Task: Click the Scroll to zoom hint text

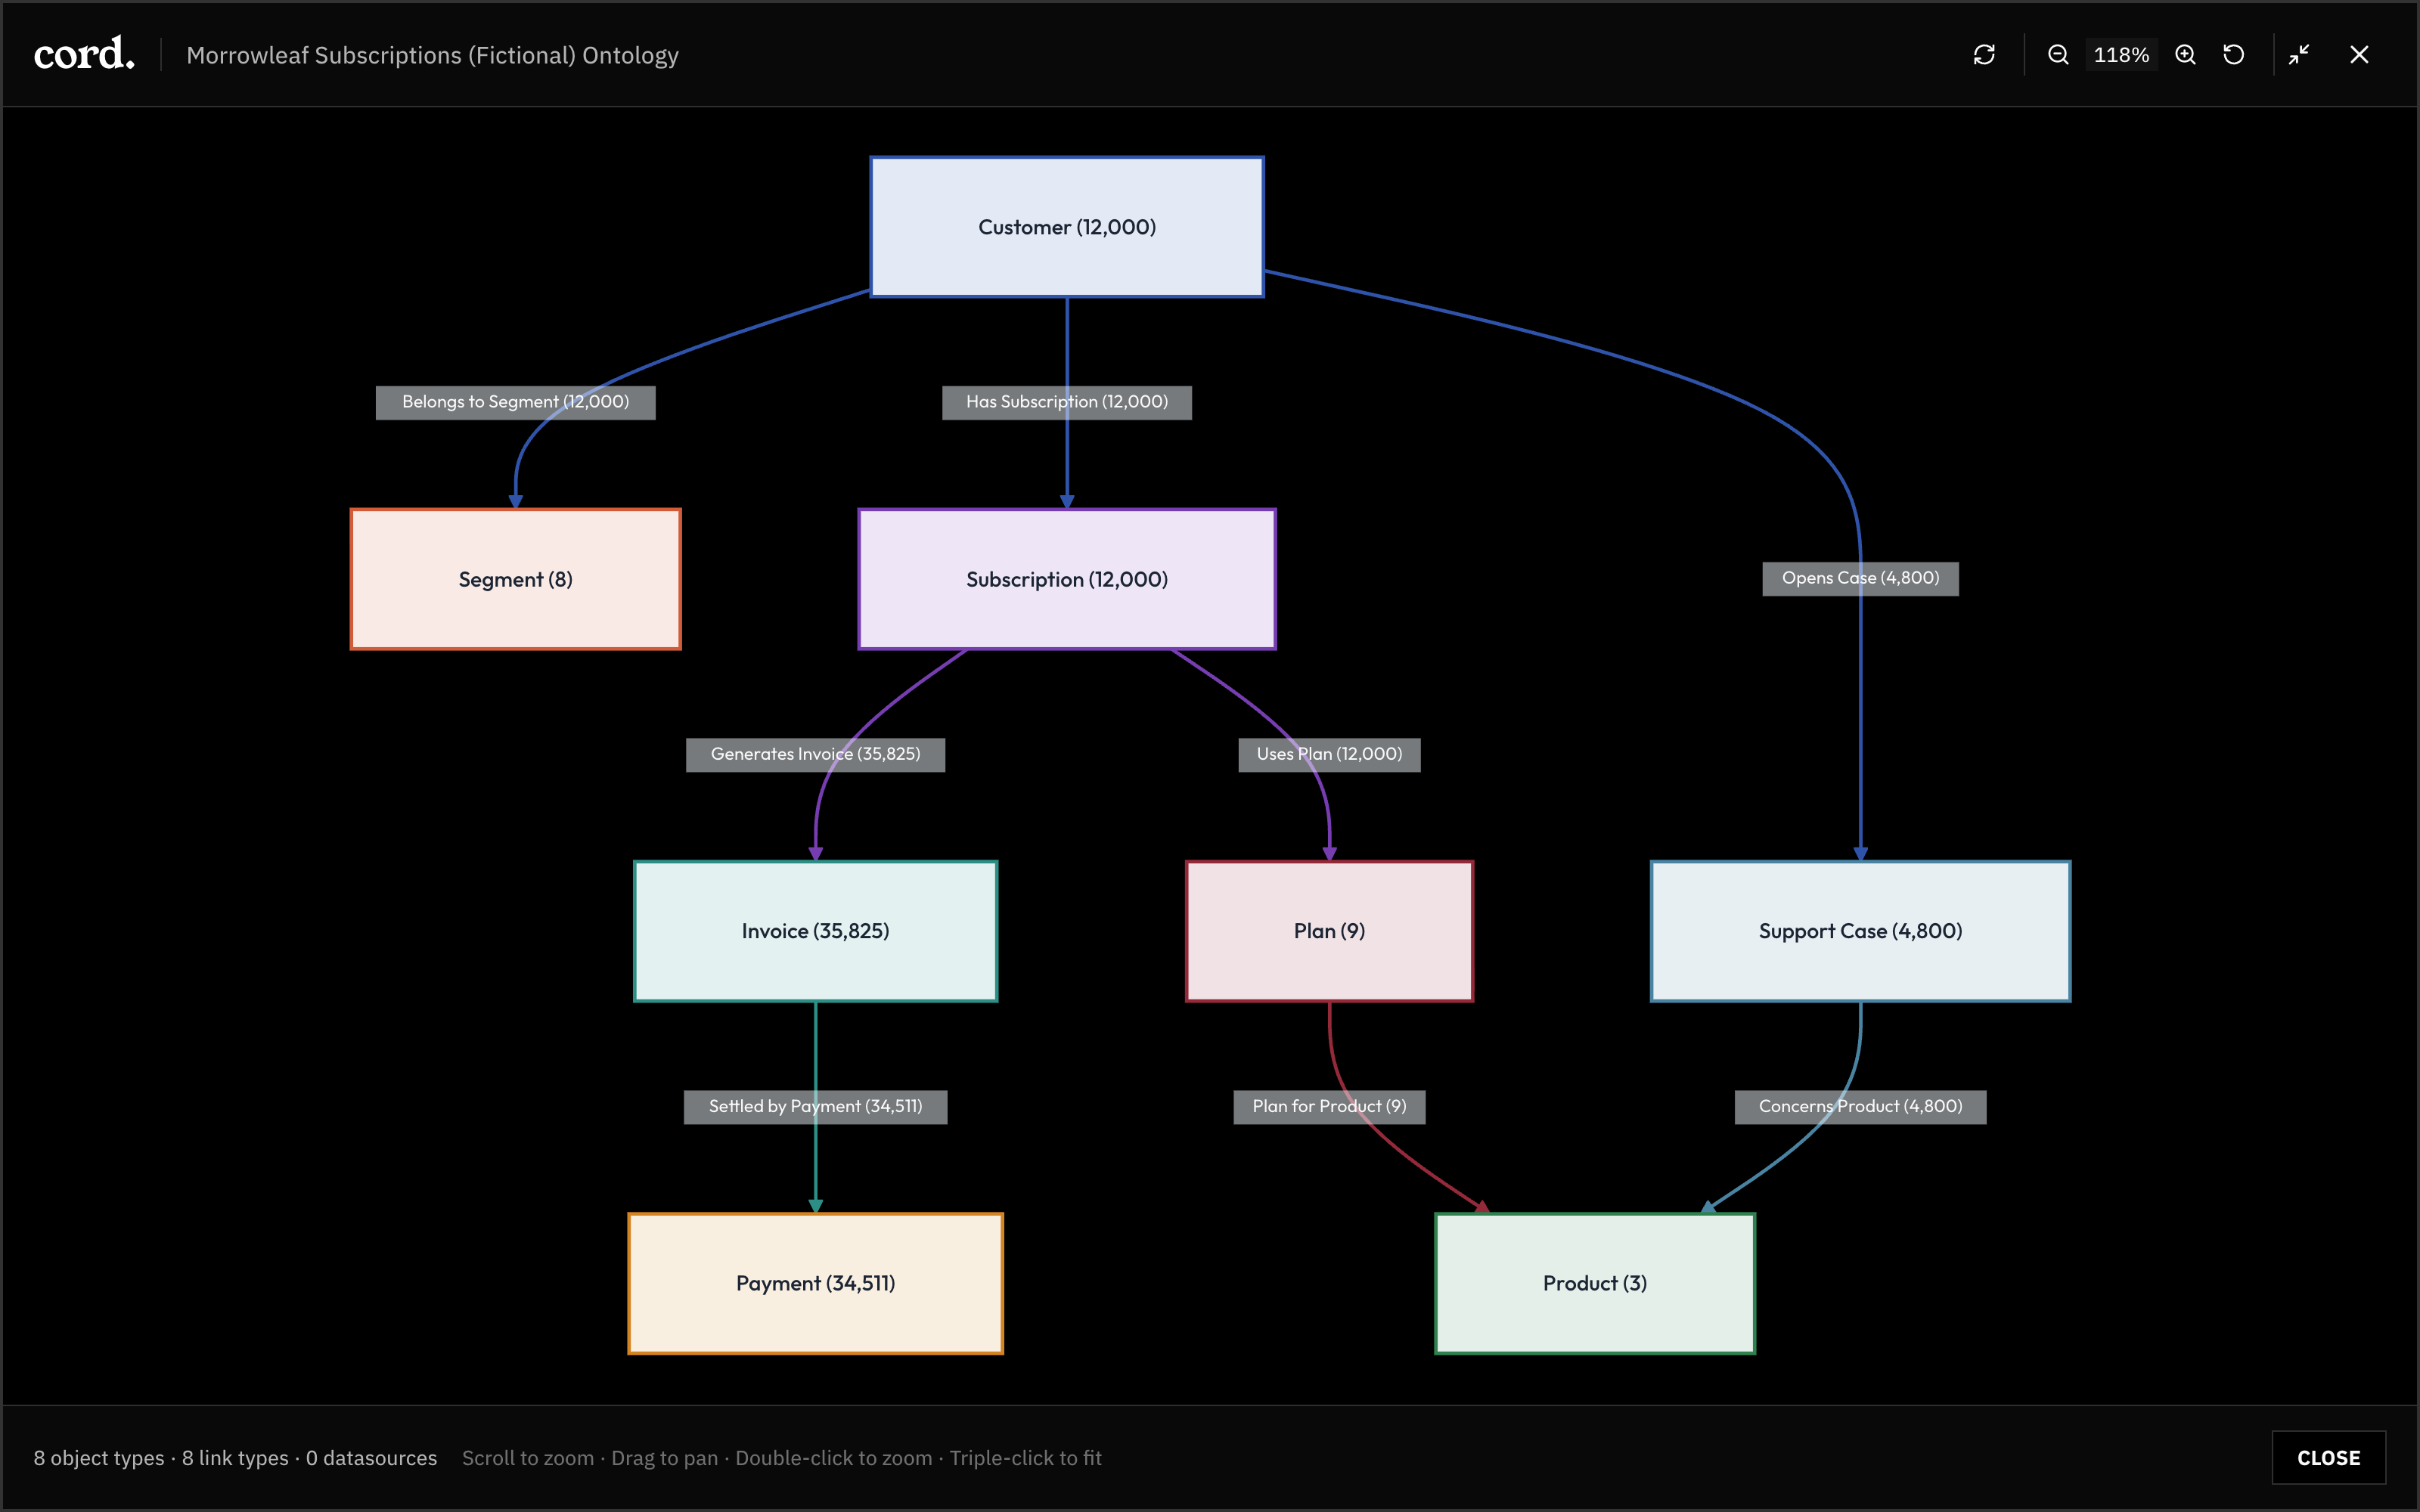Action: 528,1458
